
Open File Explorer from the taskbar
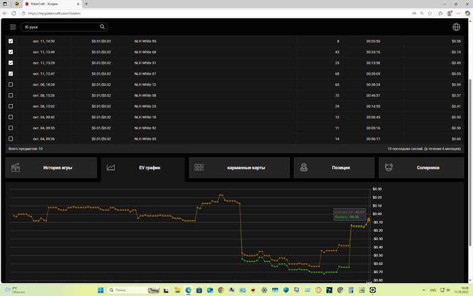(x=177, y=290)
